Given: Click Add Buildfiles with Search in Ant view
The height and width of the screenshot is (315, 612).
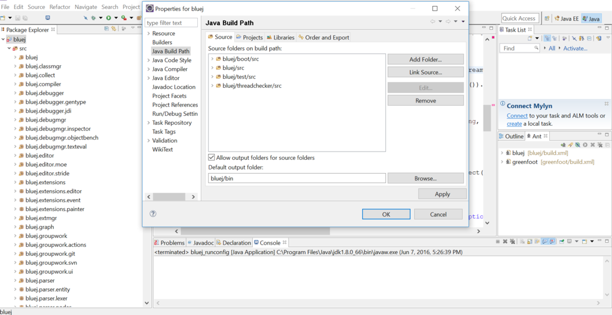Looking at the screenshot, I should click(570, 145).
